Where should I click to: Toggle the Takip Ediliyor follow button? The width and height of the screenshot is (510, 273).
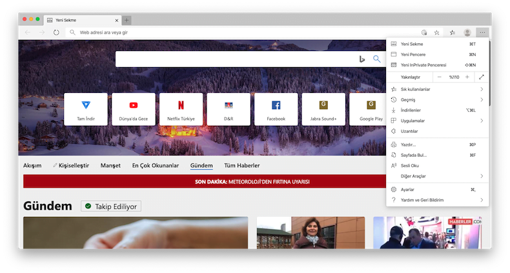tap(110, 207)
